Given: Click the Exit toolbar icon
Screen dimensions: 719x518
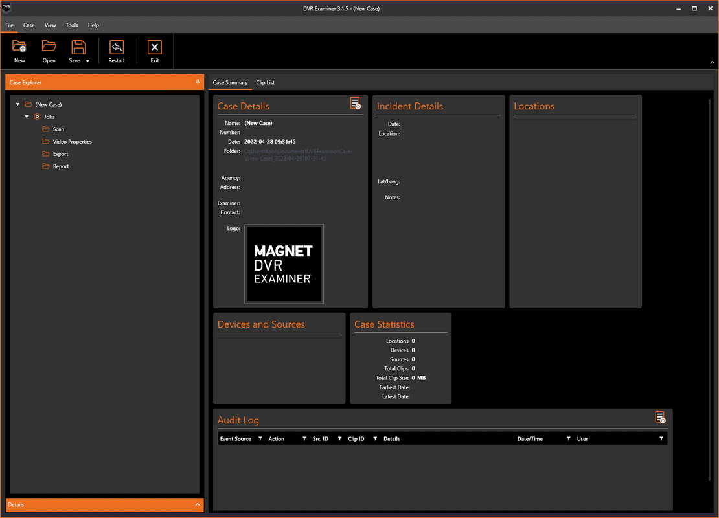Looking at the screenshot, I should (x=154, y=47).
